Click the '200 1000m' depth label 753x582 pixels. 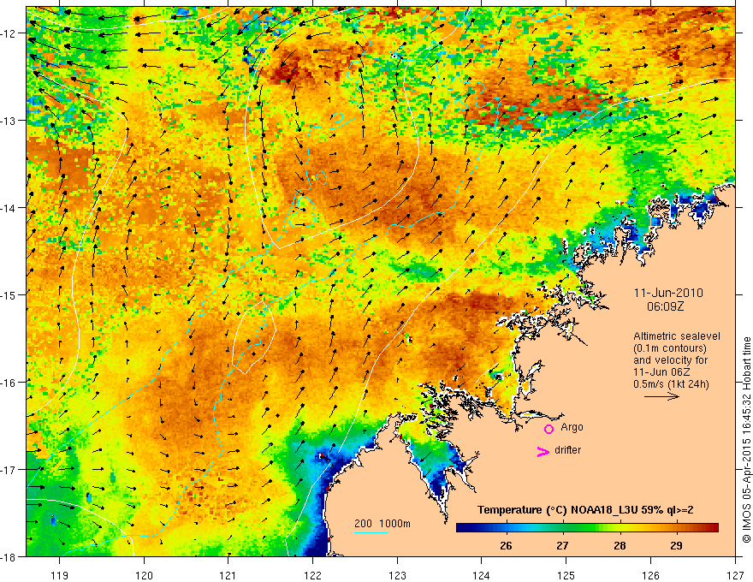click(x=382, y=524)
